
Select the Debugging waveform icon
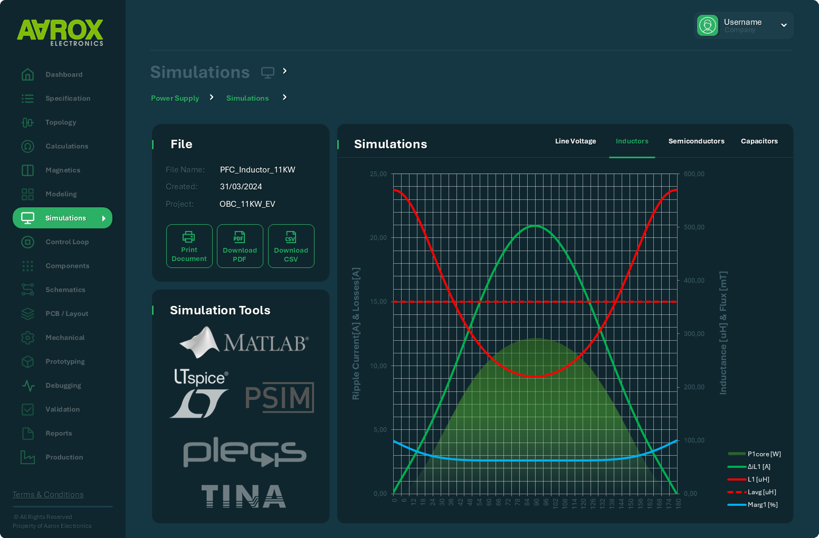point(28,386)
